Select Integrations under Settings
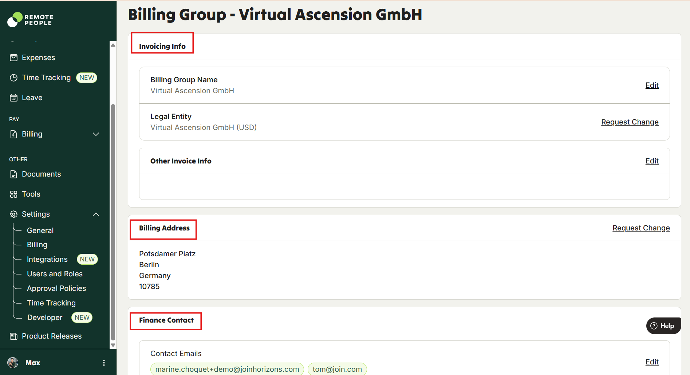 click(47, 259)
